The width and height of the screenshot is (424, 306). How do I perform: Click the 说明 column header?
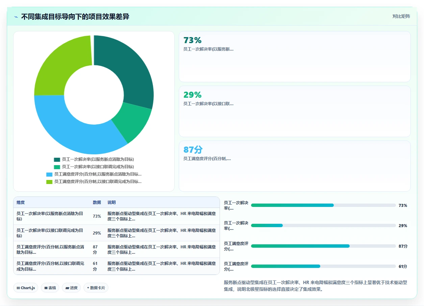(x=111, y=203)
